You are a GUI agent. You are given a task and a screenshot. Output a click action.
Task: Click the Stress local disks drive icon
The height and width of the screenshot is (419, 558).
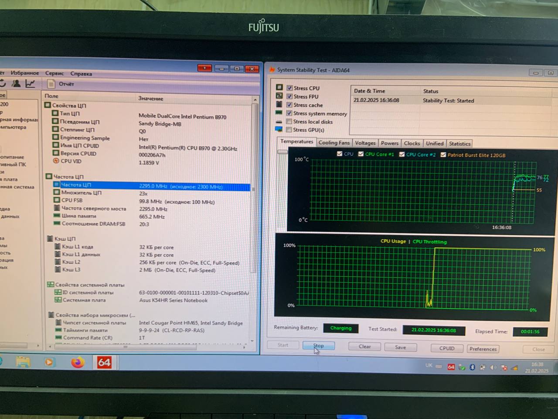(279, 121)
